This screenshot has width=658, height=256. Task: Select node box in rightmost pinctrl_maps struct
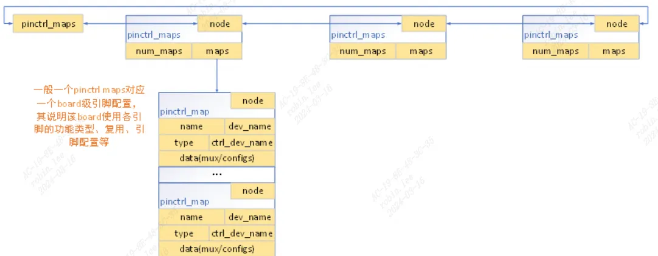[617, 24]
